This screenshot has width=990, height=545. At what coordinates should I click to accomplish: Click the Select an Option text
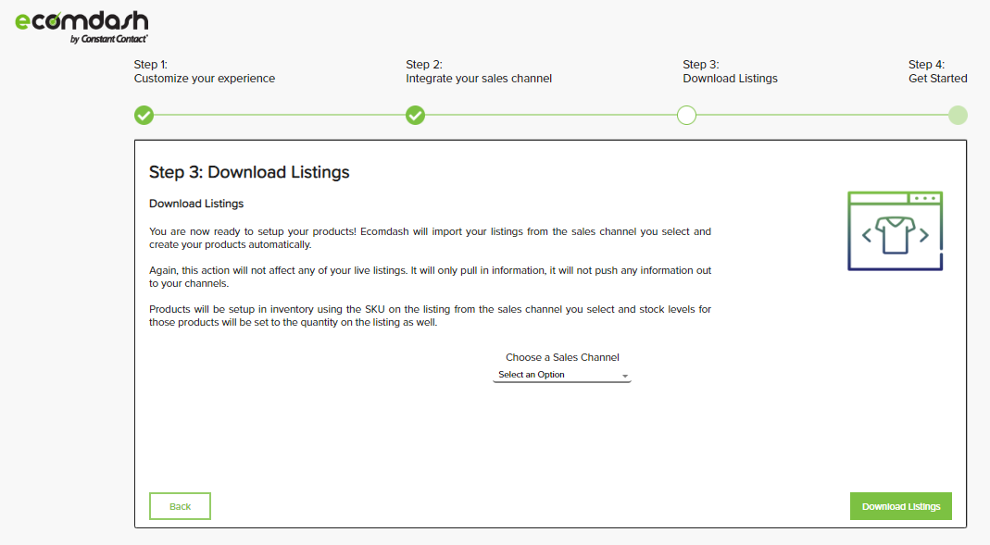(x=532, y=375)
